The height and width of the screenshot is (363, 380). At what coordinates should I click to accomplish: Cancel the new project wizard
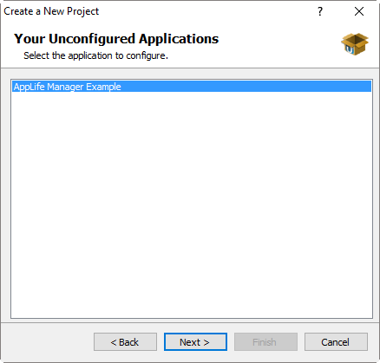coord(336,342)
